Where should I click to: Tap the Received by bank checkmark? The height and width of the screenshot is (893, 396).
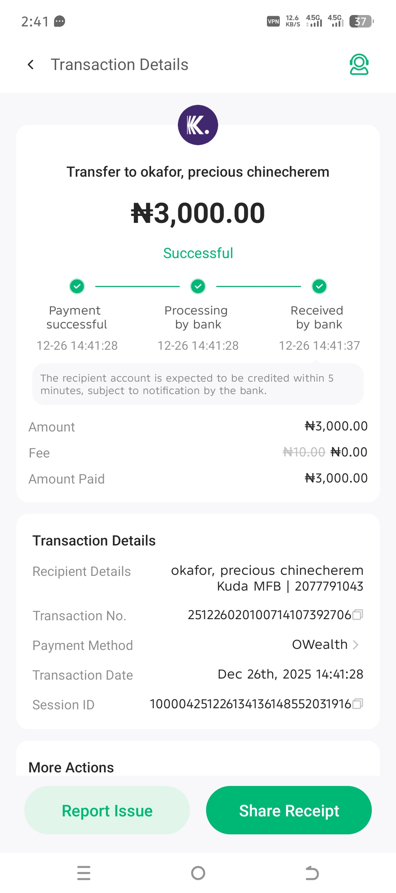point(319,286)
